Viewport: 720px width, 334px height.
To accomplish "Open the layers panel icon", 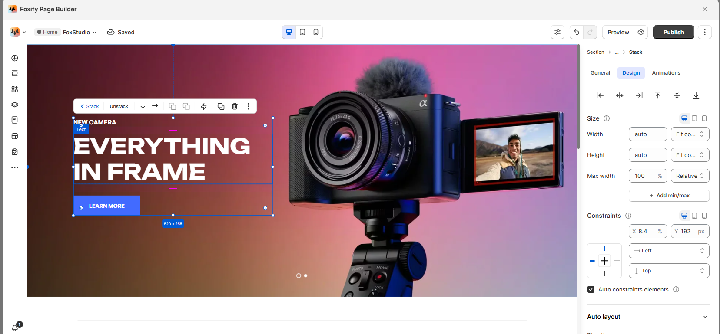I will (15, 105).
